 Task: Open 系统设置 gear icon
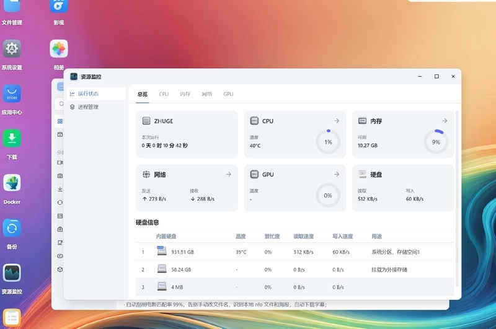click(x=12, y=49)
